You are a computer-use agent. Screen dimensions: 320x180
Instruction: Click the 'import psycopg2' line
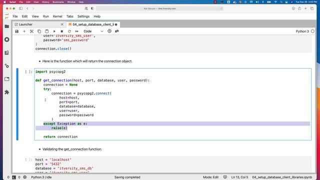point(50,72)
